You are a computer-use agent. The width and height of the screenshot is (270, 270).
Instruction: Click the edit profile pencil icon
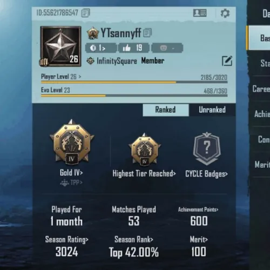(227, 61)
